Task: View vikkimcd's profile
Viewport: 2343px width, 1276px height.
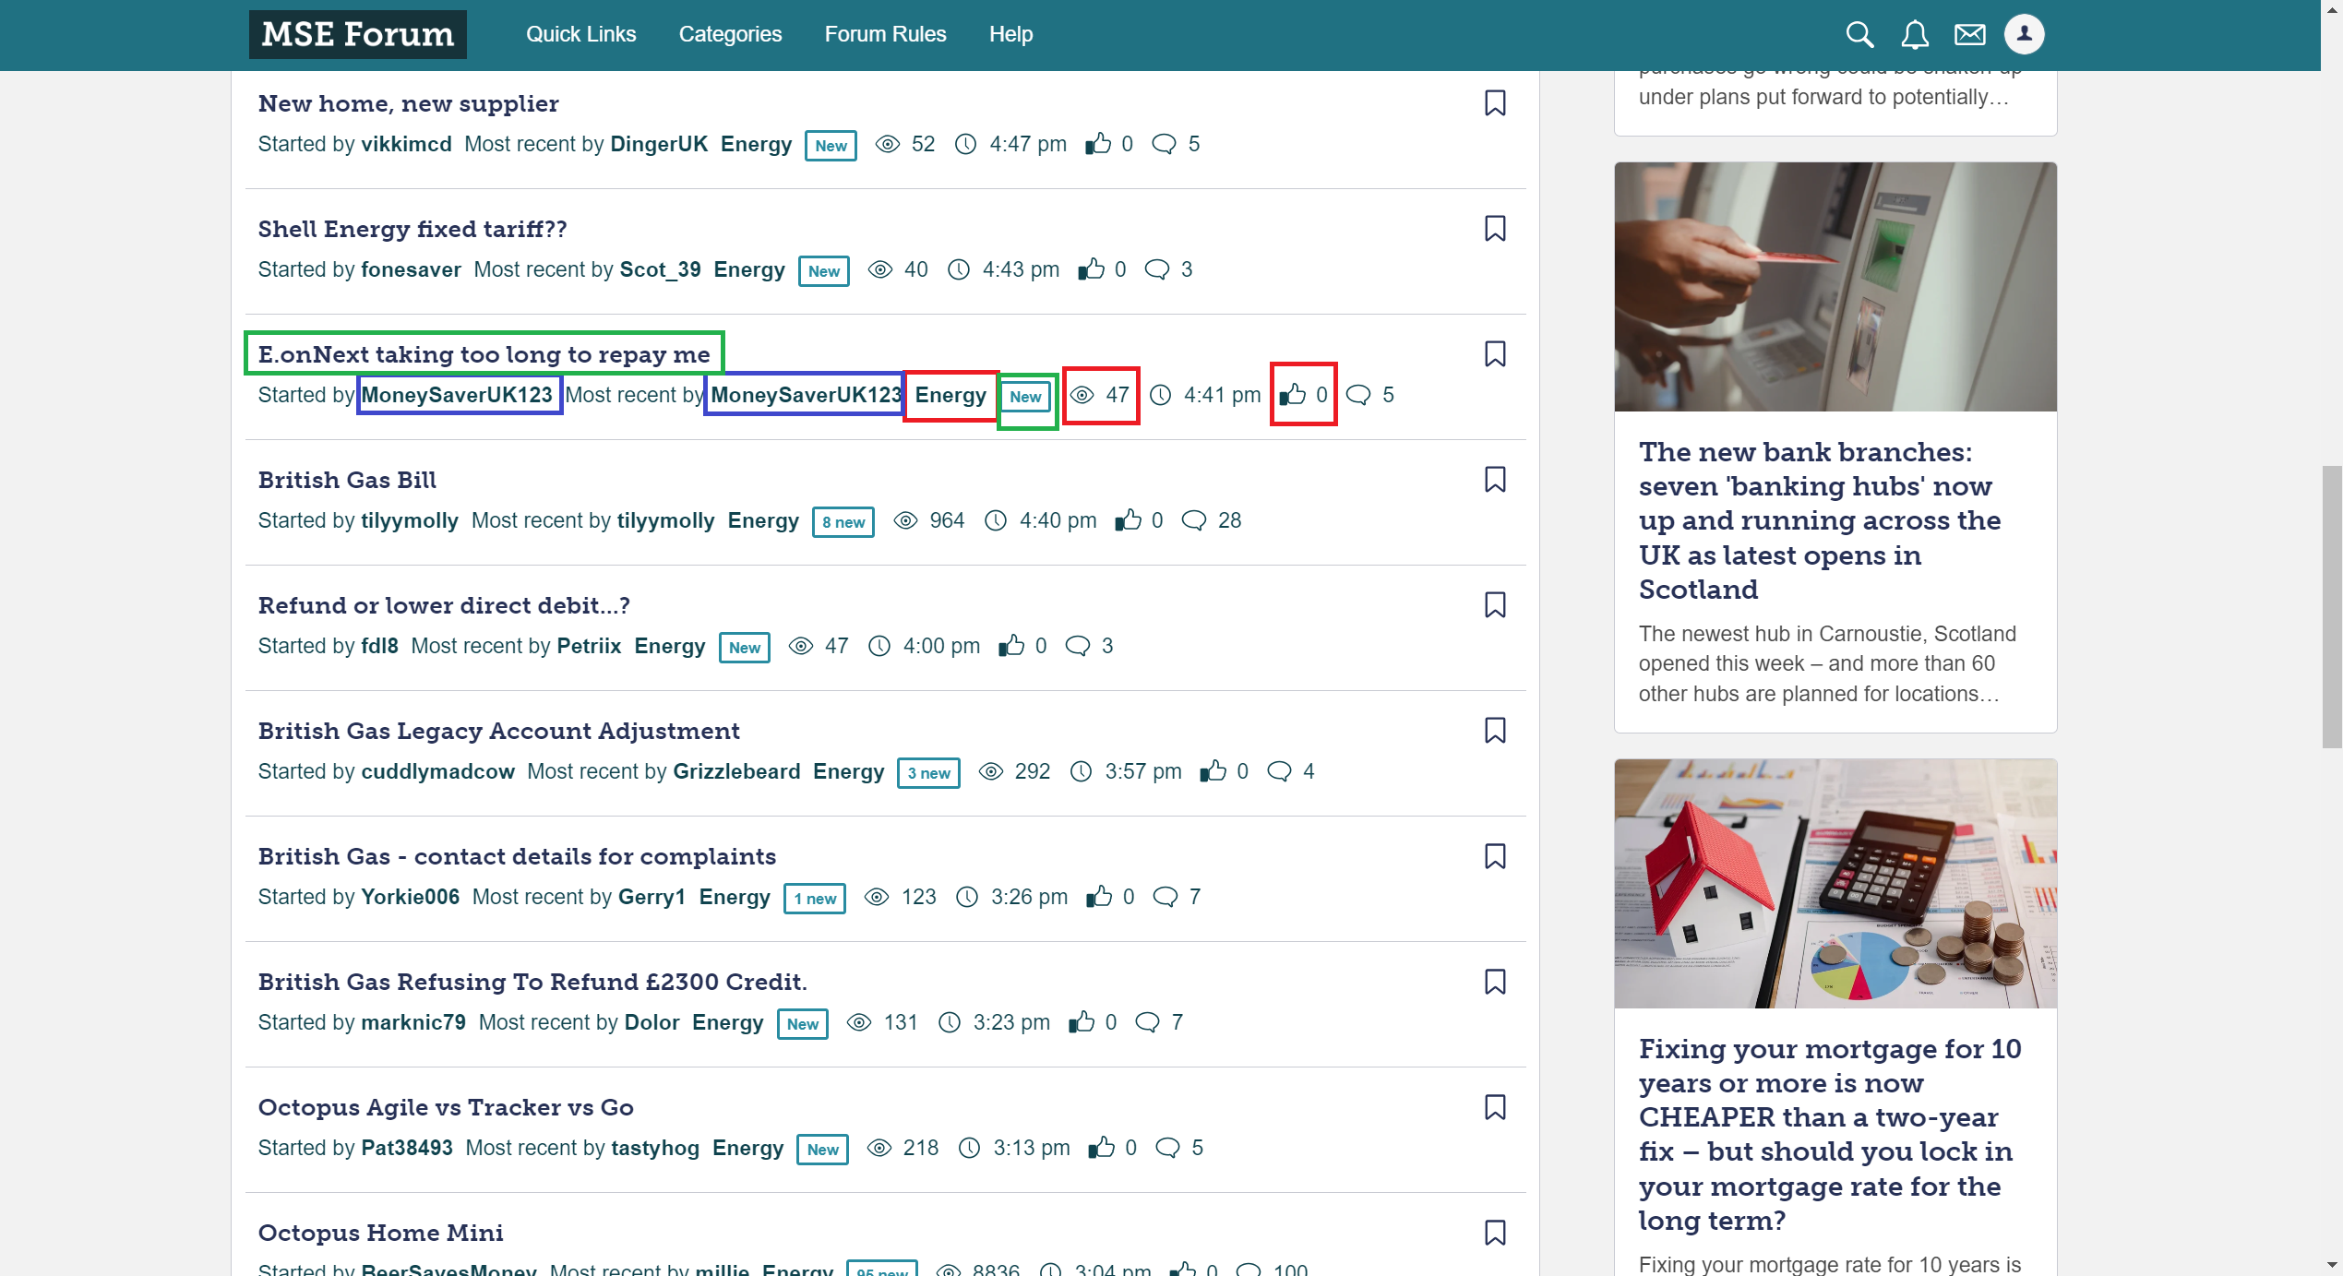Action: (x=406, y=144)
